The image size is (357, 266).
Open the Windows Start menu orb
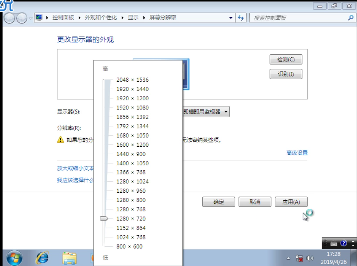pos(14,258)
